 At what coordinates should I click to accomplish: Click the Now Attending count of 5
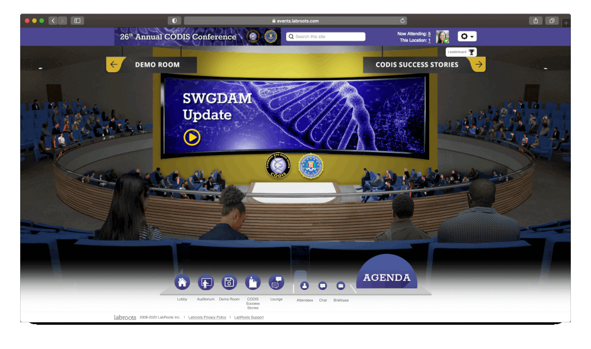pyautogui.click(x=430, y=34)
